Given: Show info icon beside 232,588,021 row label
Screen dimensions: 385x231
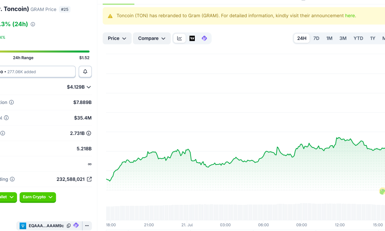Looking at the screenshot, I should click(x=12, y=179).
